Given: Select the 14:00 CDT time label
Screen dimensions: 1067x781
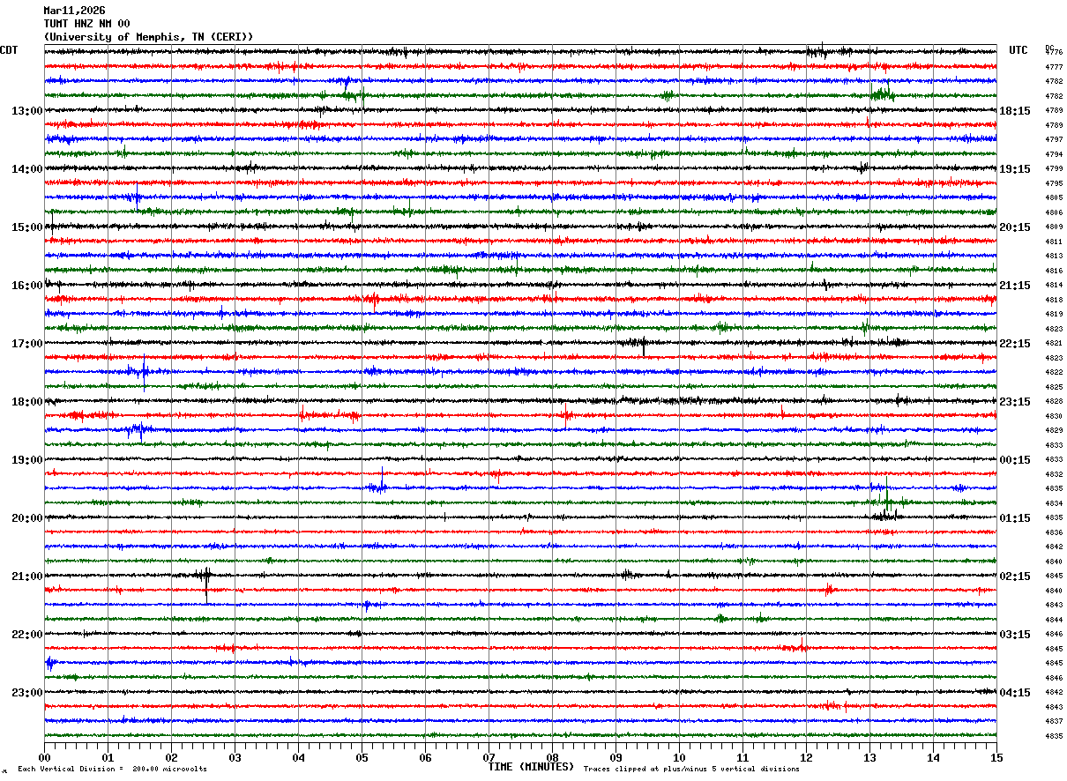Looking at the screenshot, I should point(26,169).
